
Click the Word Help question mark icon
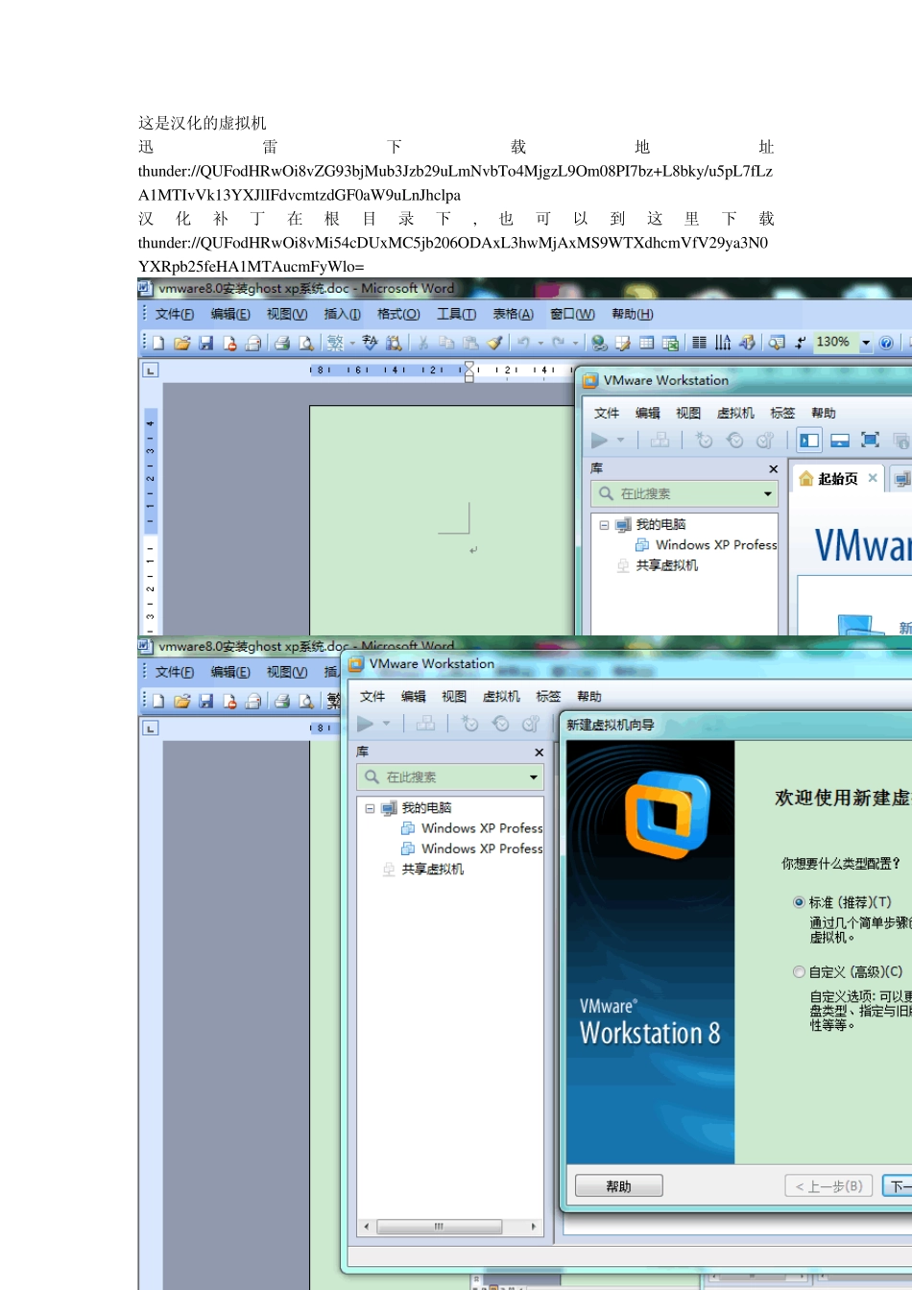(x=886, y=343)
